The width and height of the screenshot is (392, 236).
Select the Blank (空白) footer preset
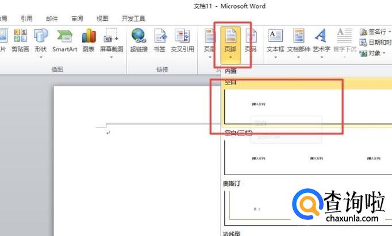pyautogui.click(x=307, y=102)
